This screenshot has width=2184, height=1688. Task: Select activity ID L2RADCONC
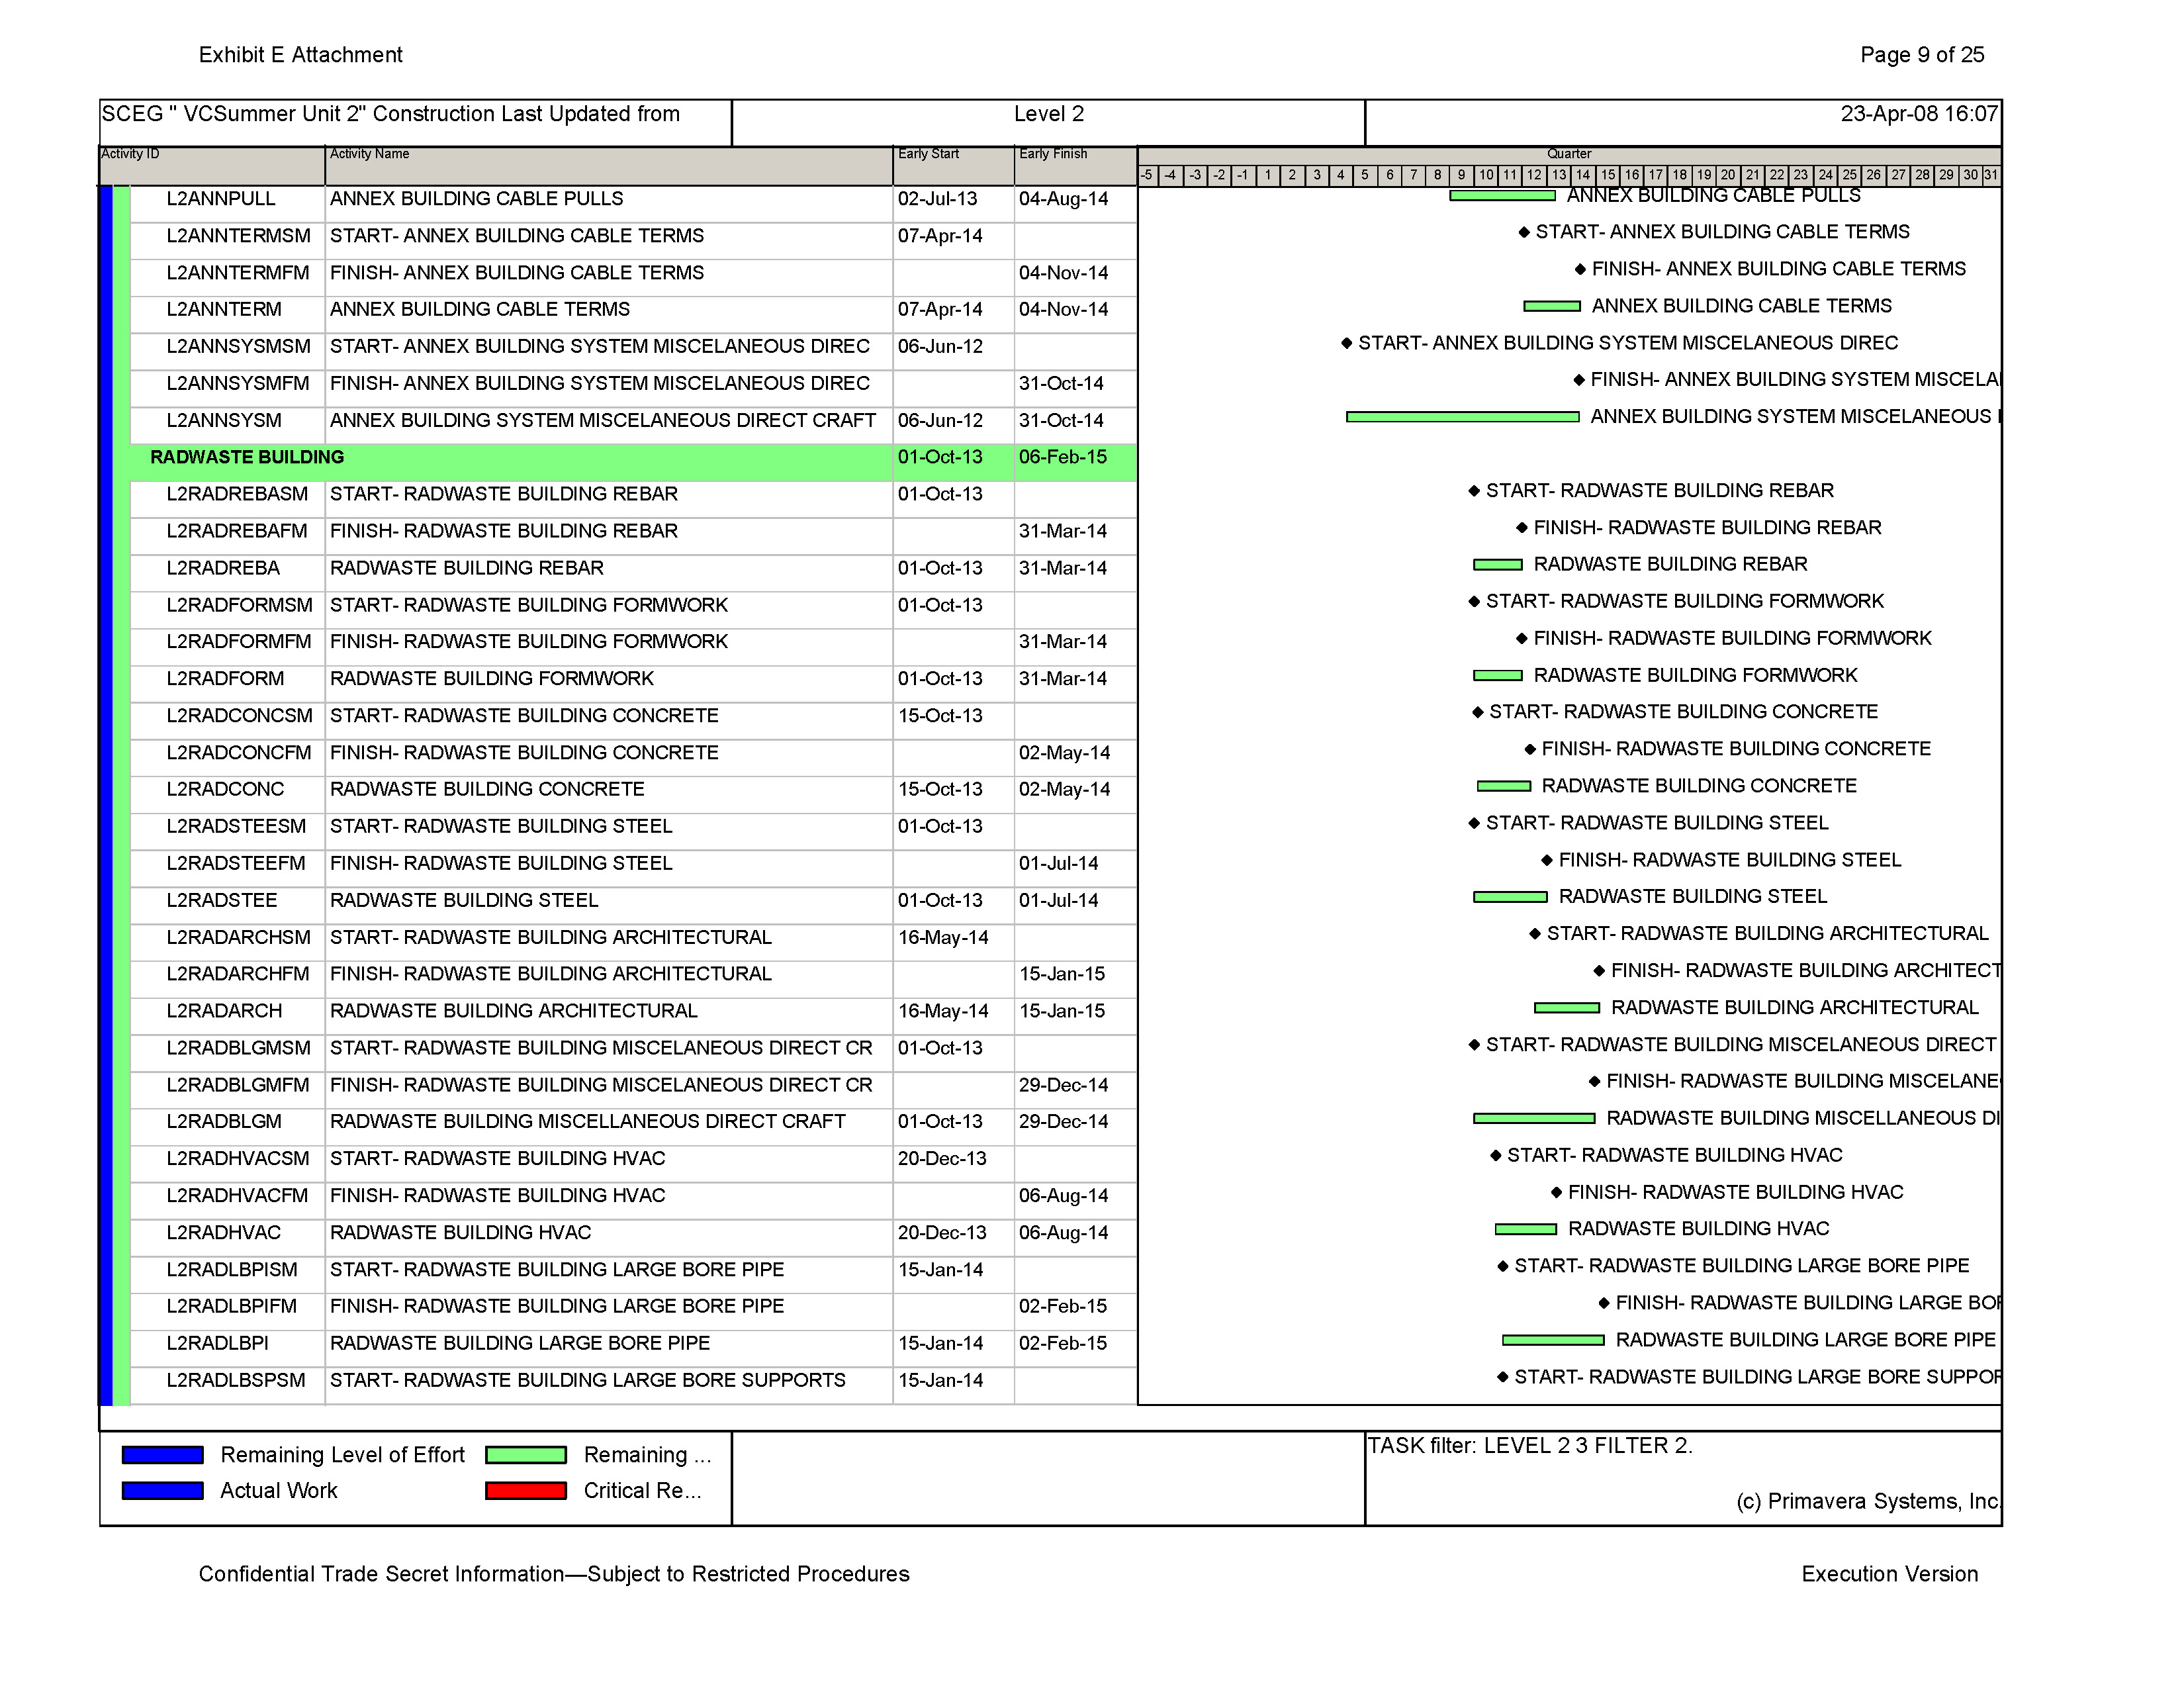click(225, 790)
